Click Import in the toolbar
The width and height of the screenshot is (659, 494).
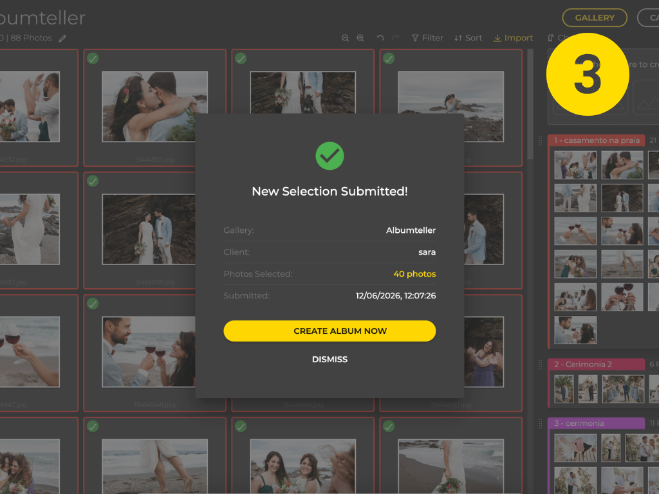click(513, 38)
